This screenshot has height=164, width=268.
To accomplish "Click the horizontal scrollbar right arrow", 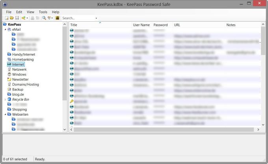I will (258, 129).
